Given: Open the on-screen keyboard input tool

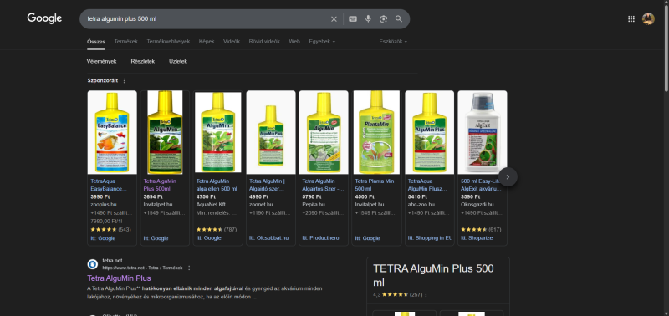Looking at the screenshot, I should [x=353, y=18].
